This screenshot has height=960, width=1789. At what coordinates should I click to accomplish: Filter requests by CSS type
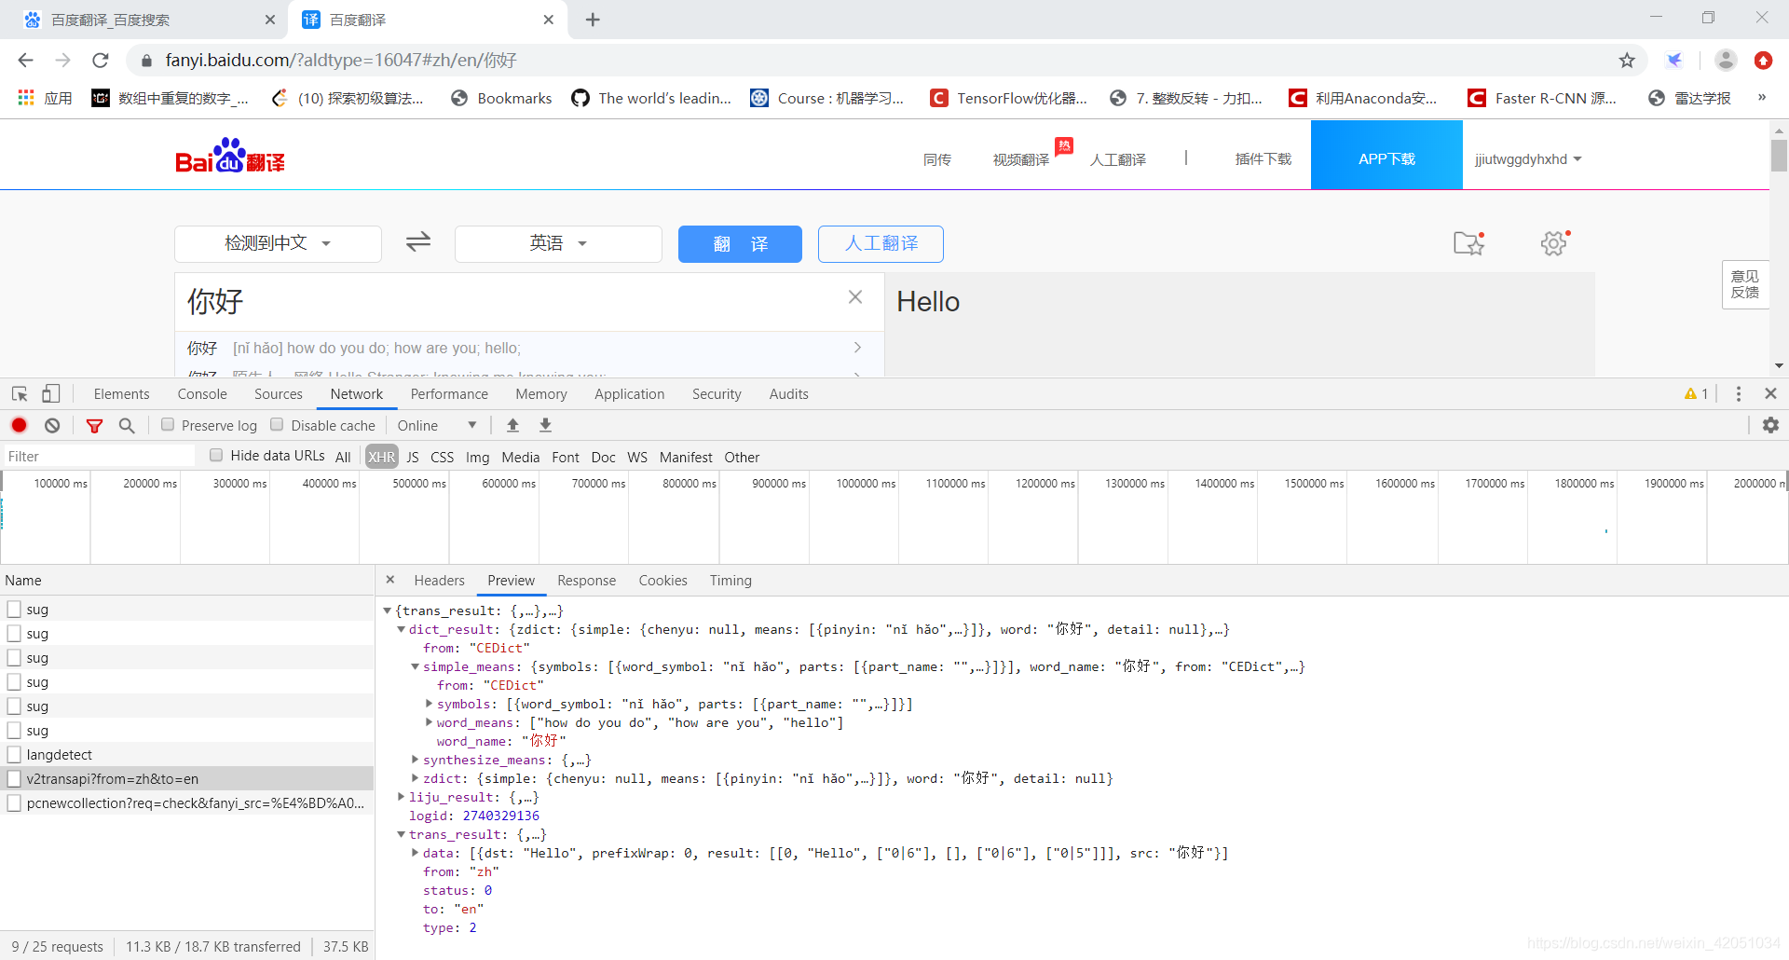click(x=443, y=457)
